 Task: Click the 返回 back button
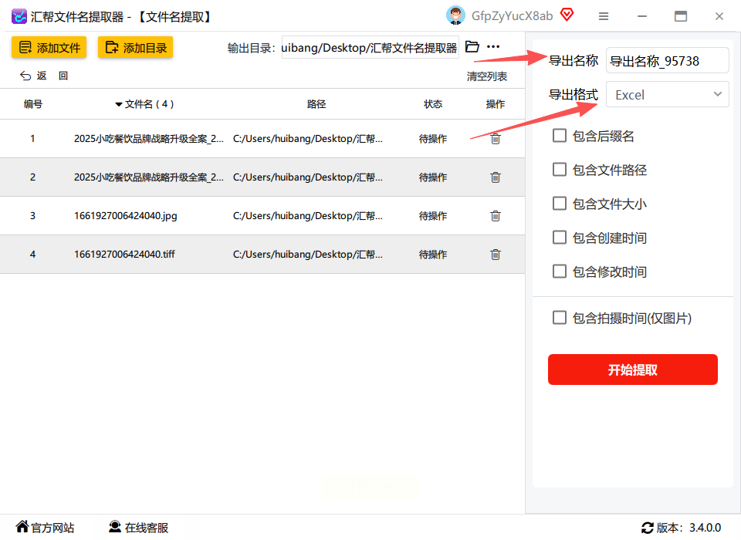pyautogui.click(x=44, y=76)
